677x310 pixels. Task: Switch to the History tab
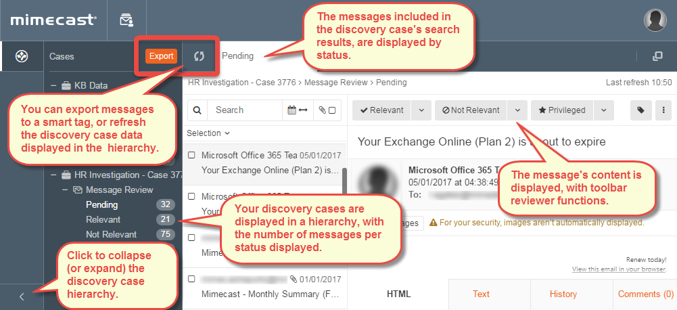point(563,294)
